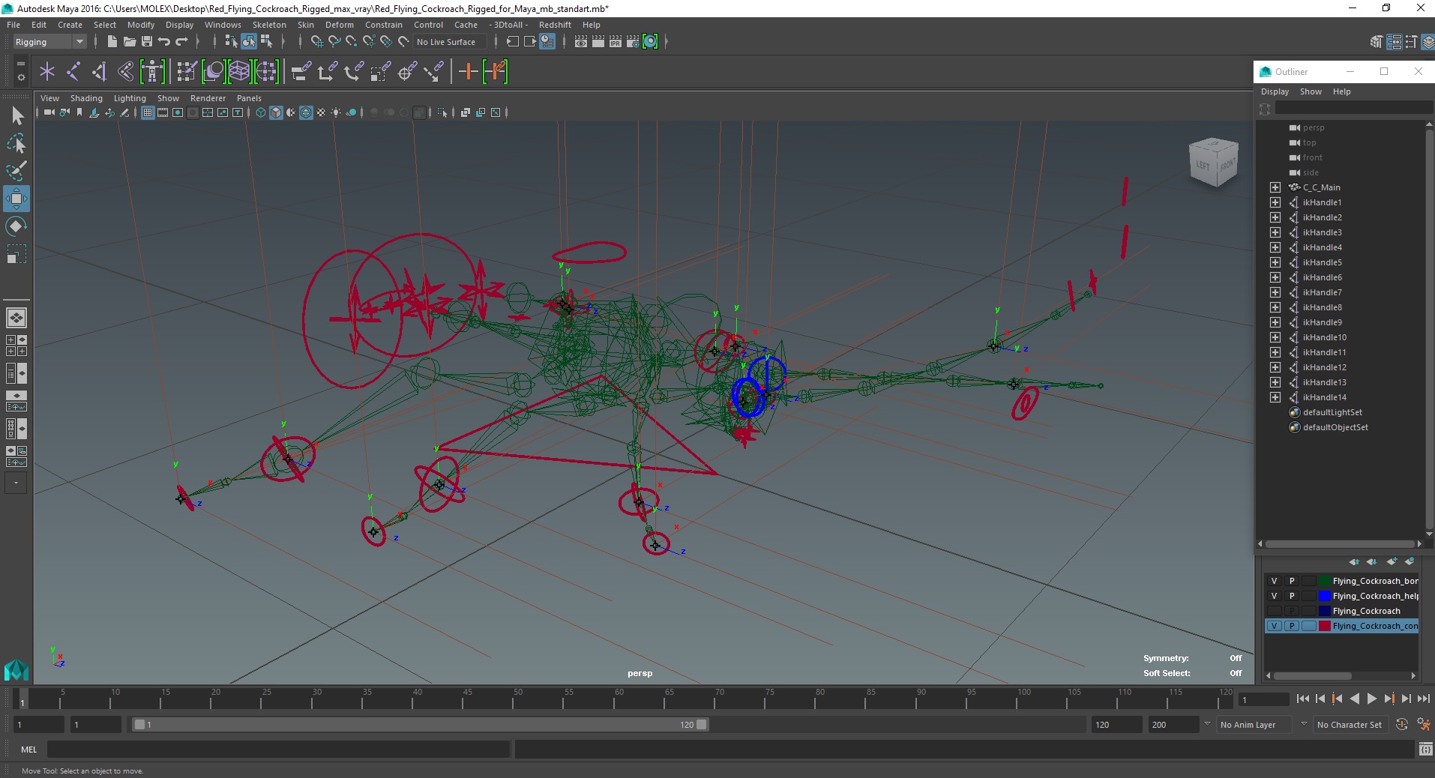Toggle wireframe shading in viewport toolbar
The width and height of the screenshot is (1435, 778).
(x=261, y=112)
